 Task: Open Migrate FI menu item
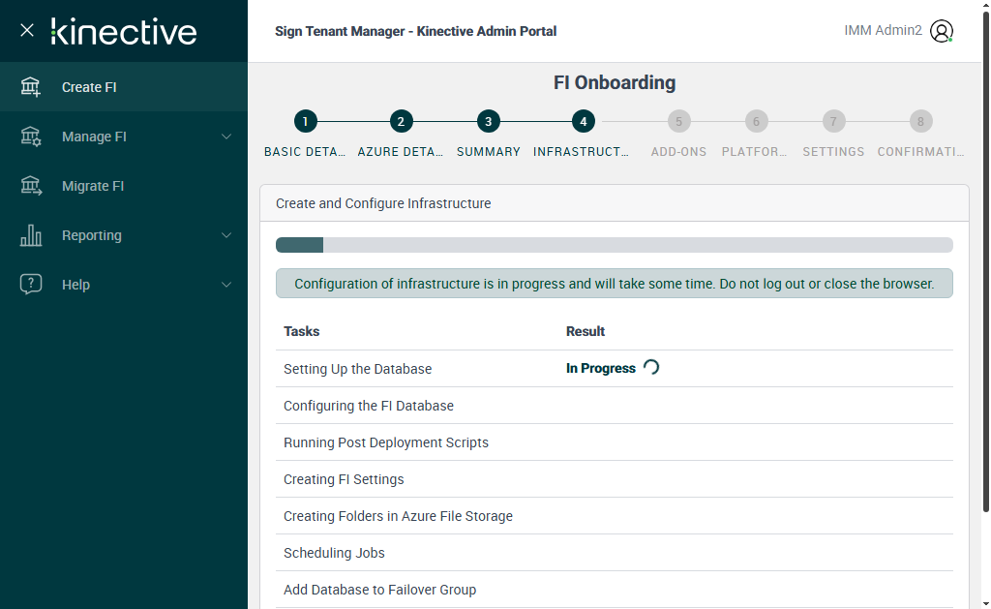click(124, 185)
